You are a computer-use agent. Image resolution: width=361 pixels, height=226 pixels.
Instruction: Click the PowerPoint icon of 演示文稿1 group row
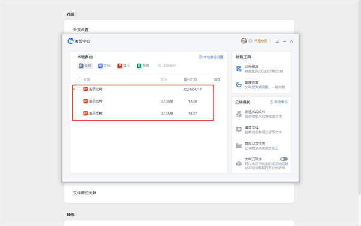coord(85,89)
